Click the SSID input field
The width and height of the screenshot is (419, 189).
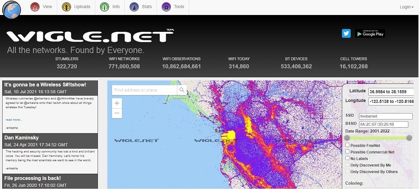tap(386, 116)
